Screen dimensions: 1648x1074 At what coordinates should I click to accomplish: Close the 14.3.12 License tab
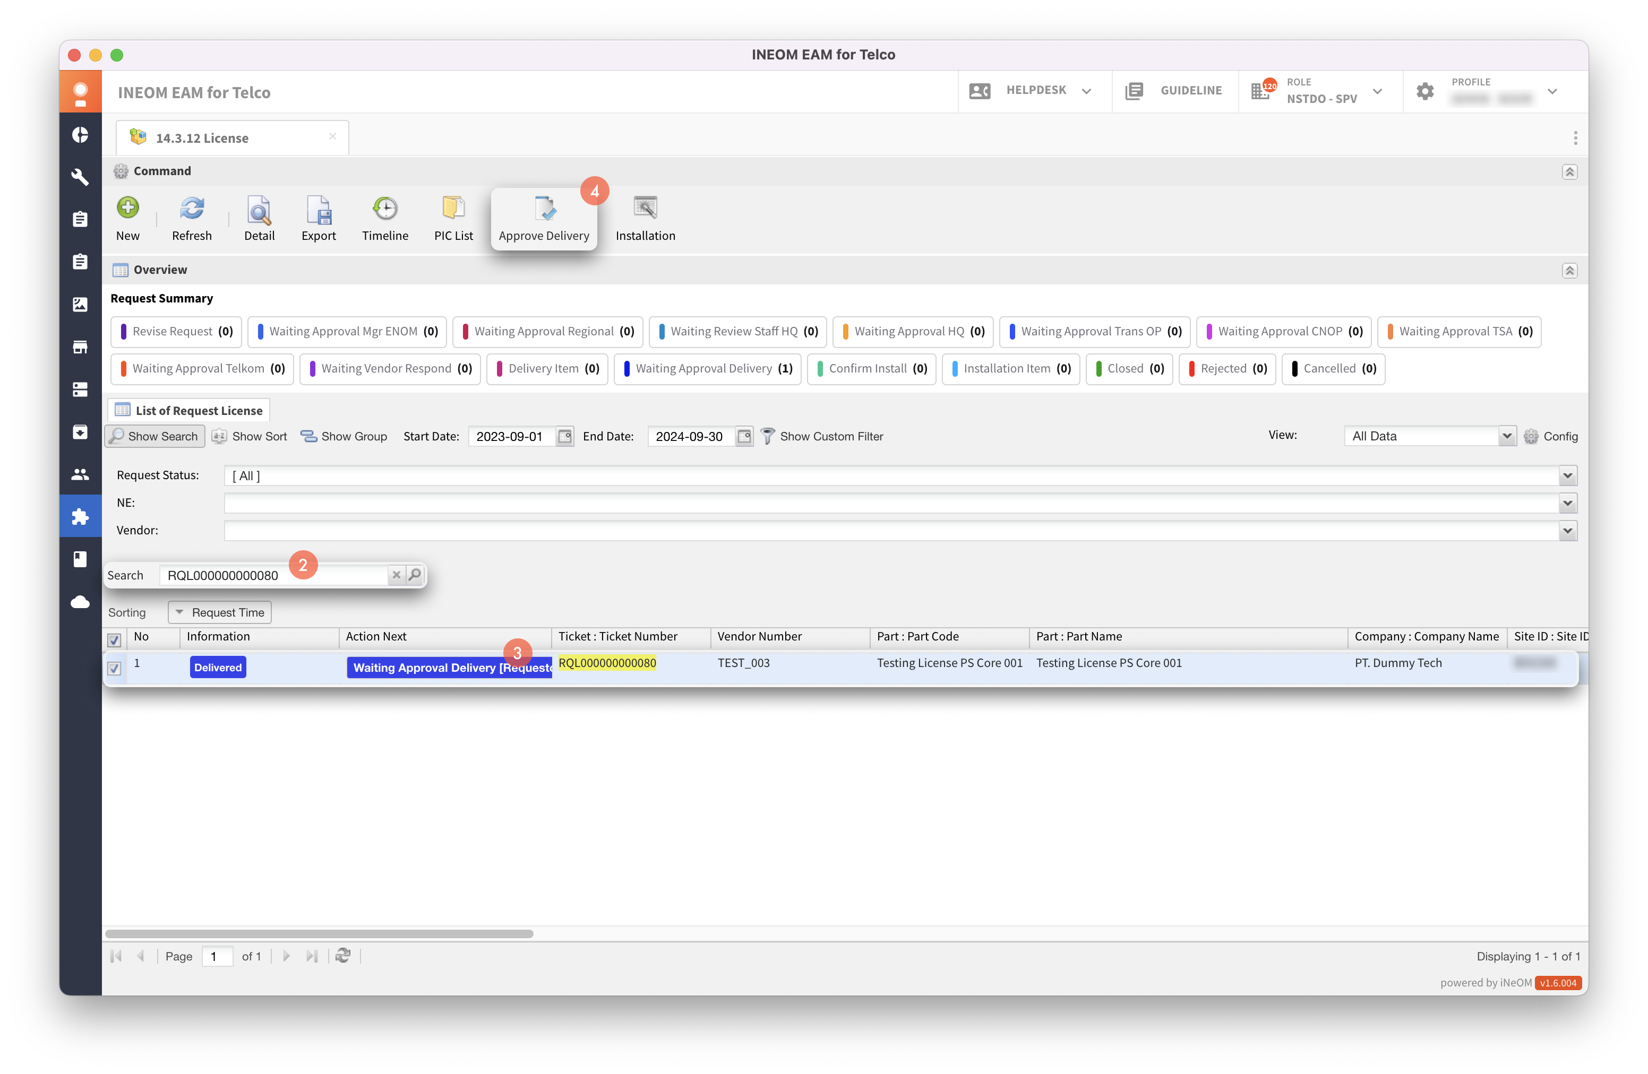(332, 136)
